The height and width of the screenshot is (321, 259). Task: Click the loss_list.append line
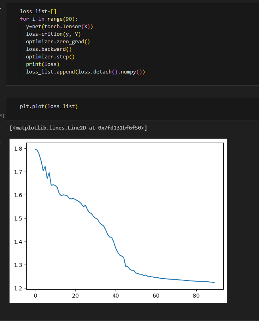85,72
